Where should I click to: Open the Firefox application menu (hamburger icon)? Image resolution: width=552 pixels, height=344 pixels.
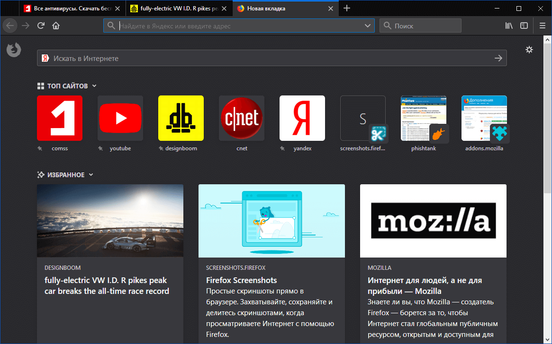click(x=542, y=26)
